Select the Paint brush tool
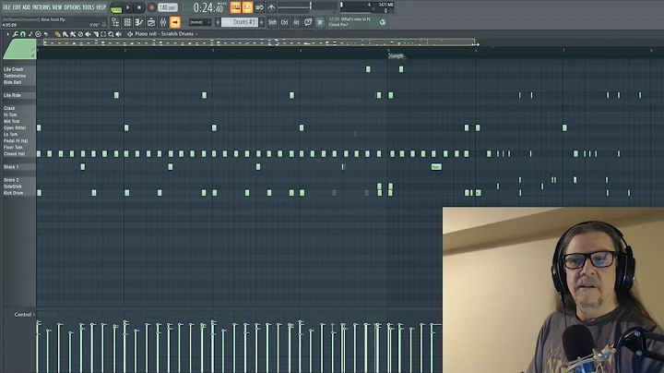The width and height of the screenshot is (664, 373). (x=65, y=34)
